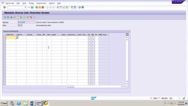This screenshot has width=188, height=106.
Task: Go to Previous Page icon
Action: (61, 7)
